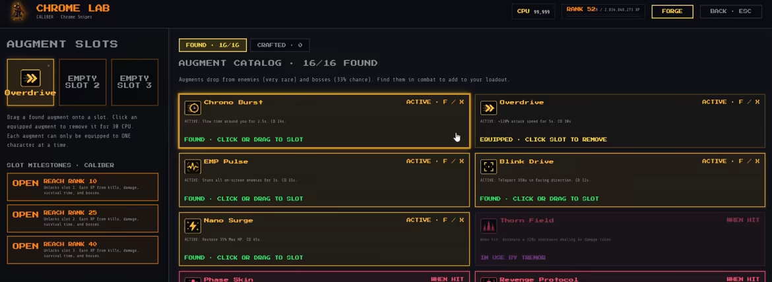Select the Chrono Burst augment name
The image size is (772, 282).
click(x=234, y=103)
